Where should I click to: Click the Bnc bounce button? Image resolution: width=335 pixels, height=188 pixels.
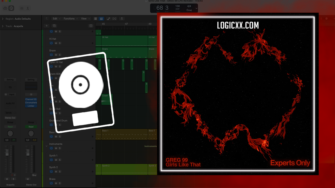point(34,175)
